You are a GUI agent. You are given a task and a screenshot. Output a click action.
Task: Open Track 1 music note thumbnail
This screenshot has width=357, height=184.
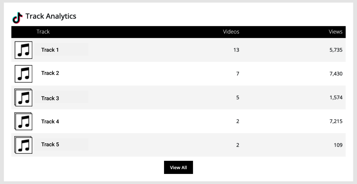pos(23,50)
